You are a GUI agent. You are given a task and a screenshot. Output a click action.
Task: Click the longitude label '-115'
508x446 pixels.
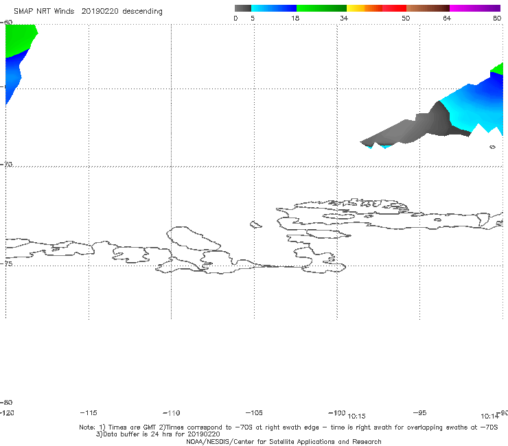tap(89, 412)
